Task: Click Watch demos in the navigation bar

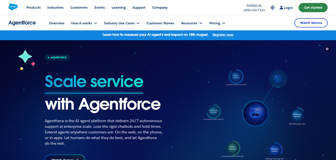Action: [x=311, y=23]
